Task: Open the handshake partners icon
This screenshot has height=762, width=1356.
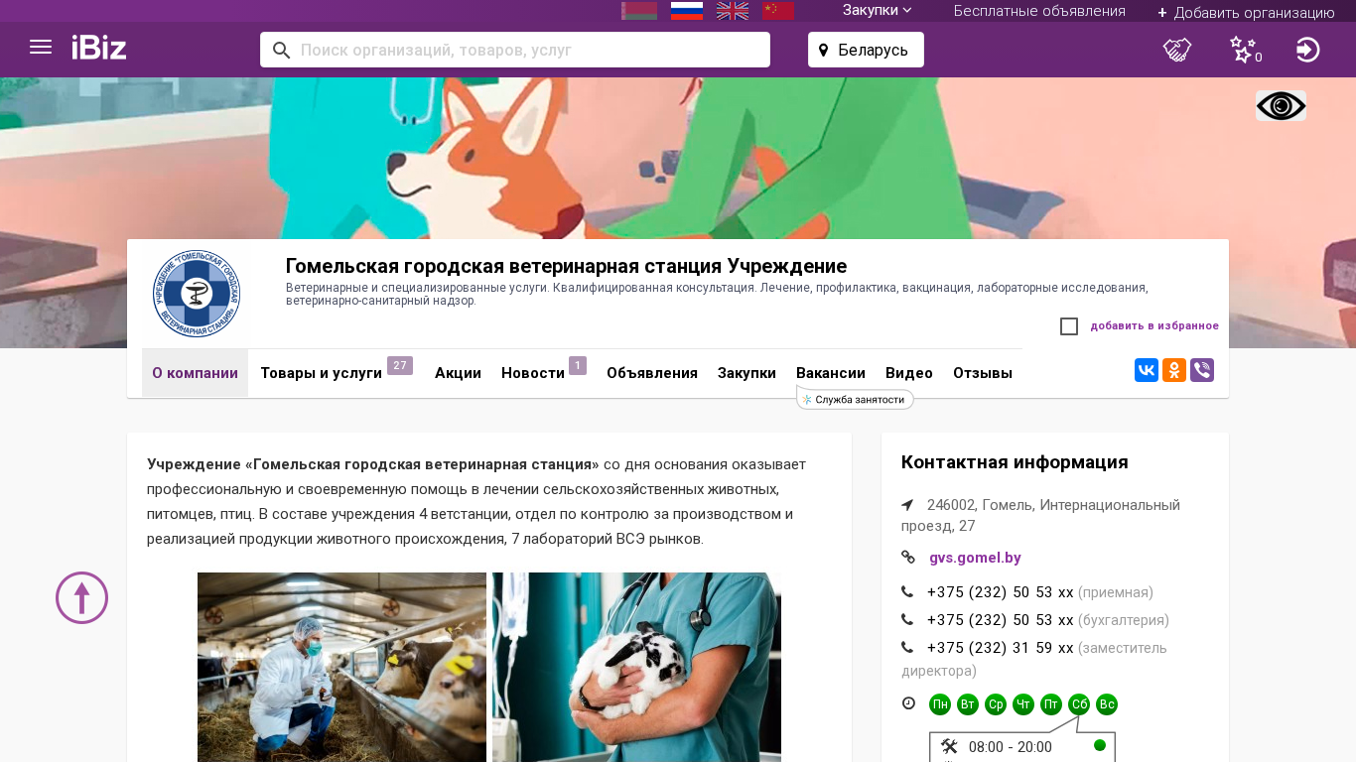Action: point(1177,50)
